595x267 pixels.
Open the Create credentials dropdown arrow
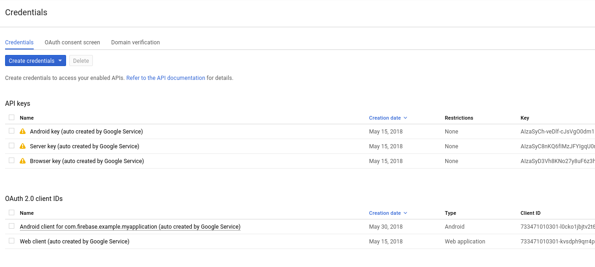(61, 61)
